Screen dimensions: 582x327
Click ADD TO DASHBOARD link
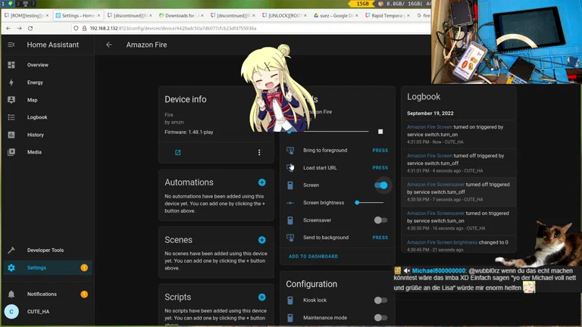(x=313, y=256)
